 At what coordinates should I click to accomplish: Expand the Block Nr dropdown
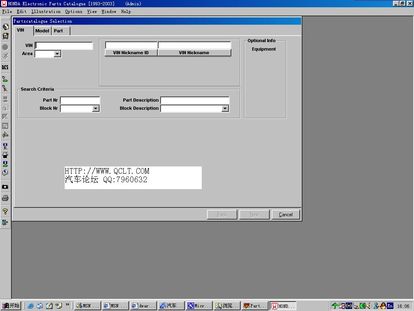click(x=95, y=109)
